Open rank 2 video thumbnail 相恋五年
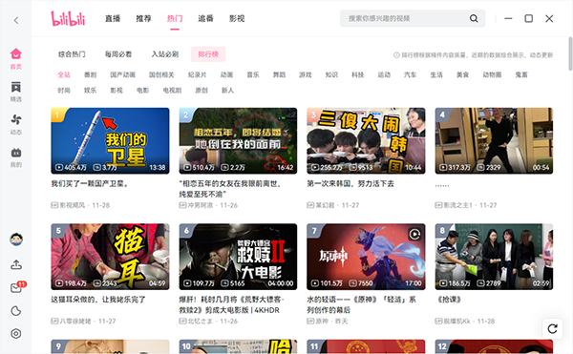The height and width of the screenshot is (354, 573). pyautogui.click(x=238, y=141)
